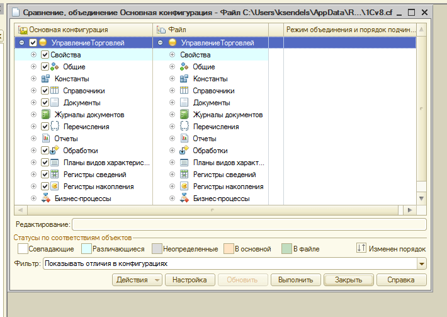Click the Режим объединения column header
Image resolution: width=447 pixels, height=317 pixels.
[350, 30]
